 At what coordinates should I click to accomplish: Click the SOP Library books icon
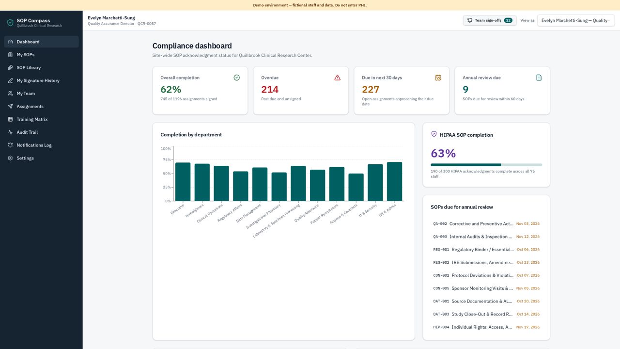pos(10,68)
